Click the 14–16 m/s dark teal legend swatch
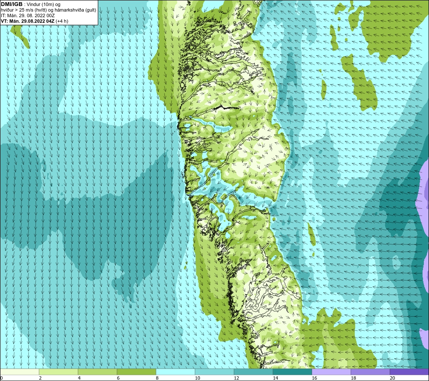The height and width of the screenshot is (381, 429). coord(293,372)
